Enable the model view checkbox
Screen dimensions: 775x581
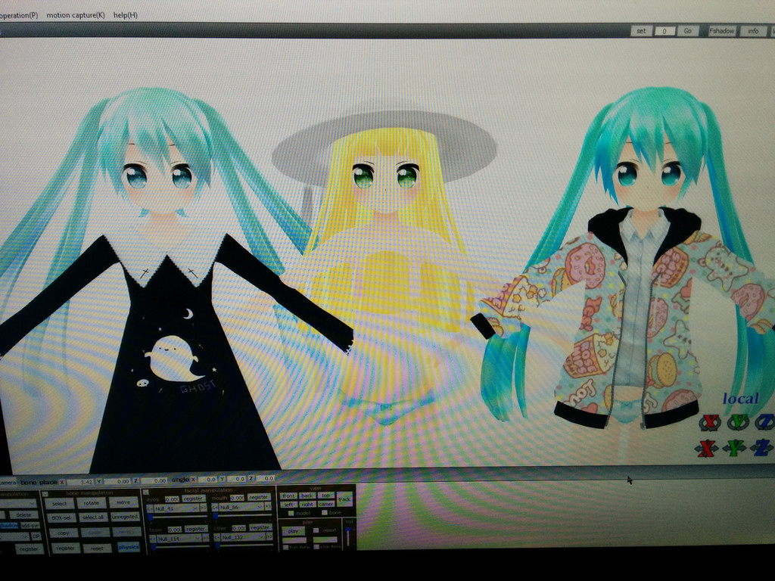[291, 514]
